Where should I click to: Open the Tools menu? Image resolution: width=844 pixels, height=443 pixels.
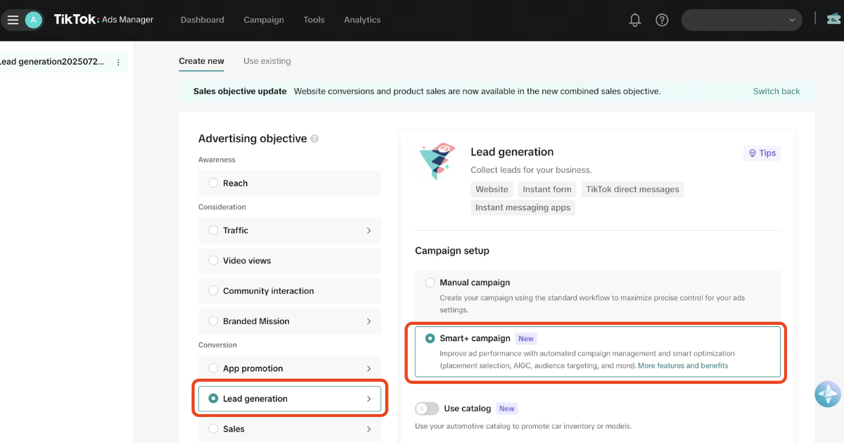tap(314, 20)
